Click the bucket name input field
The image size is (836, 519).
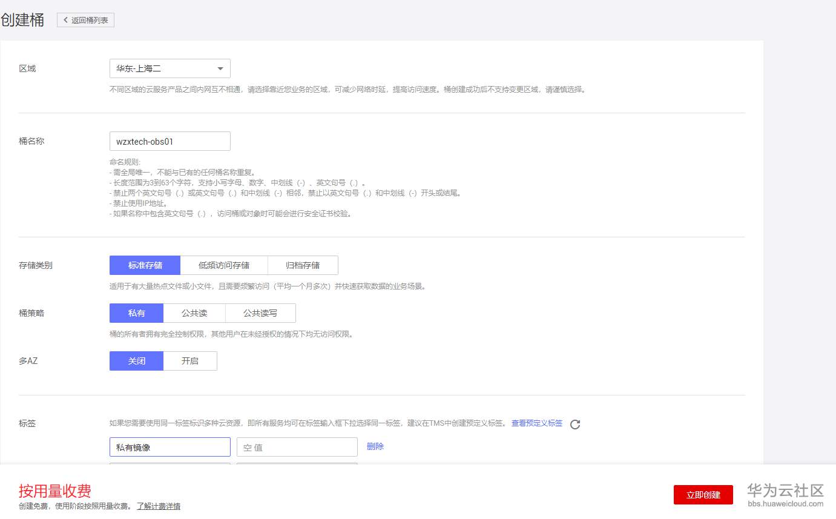click(x=170, y=140)
